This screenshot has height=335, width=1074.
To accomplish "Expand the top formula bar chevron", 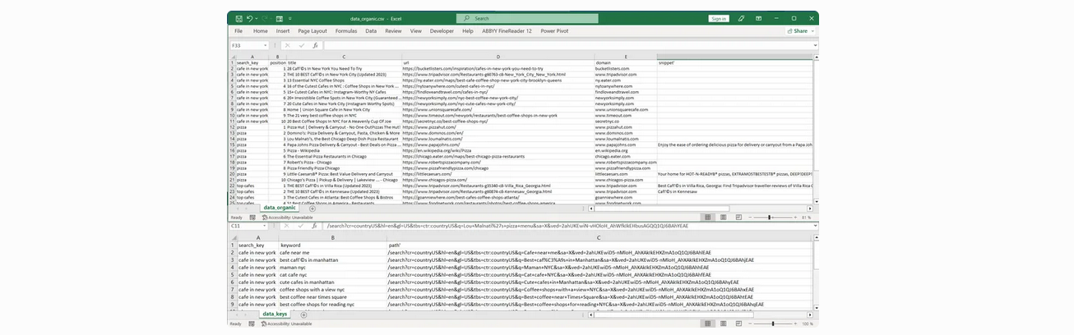I will [814, 45].
